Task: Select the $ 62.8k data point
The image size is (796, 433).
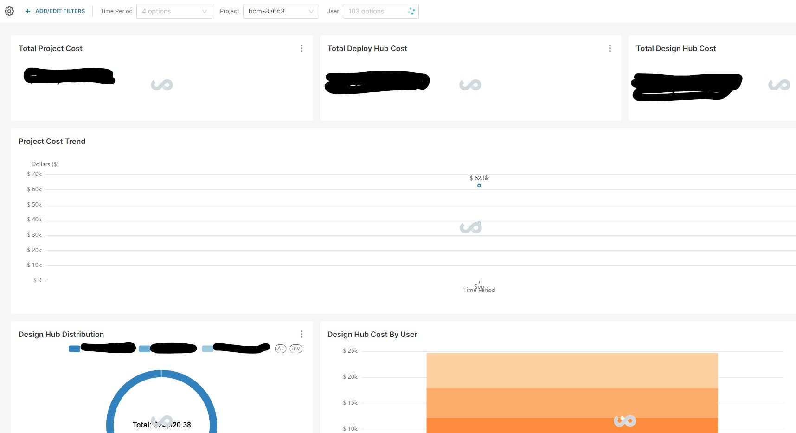Action: [x=479, y=186]
